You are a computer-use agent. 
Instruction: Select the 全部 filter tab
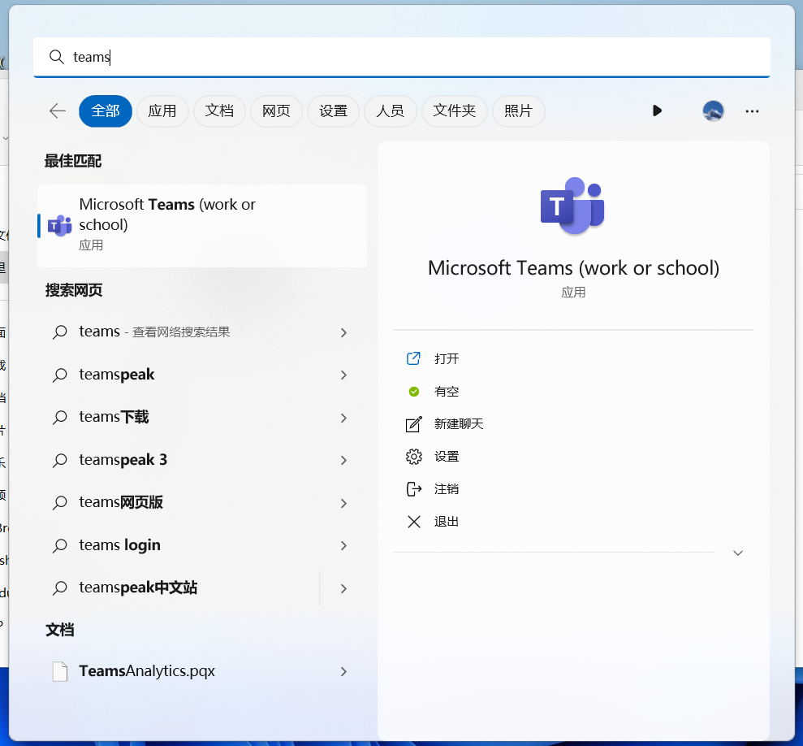(106, 111)
